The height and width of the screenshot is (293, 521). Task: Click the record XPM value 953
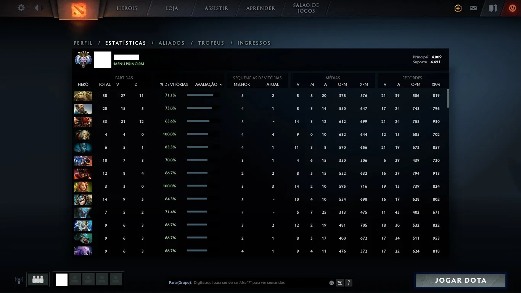[436, 238]
